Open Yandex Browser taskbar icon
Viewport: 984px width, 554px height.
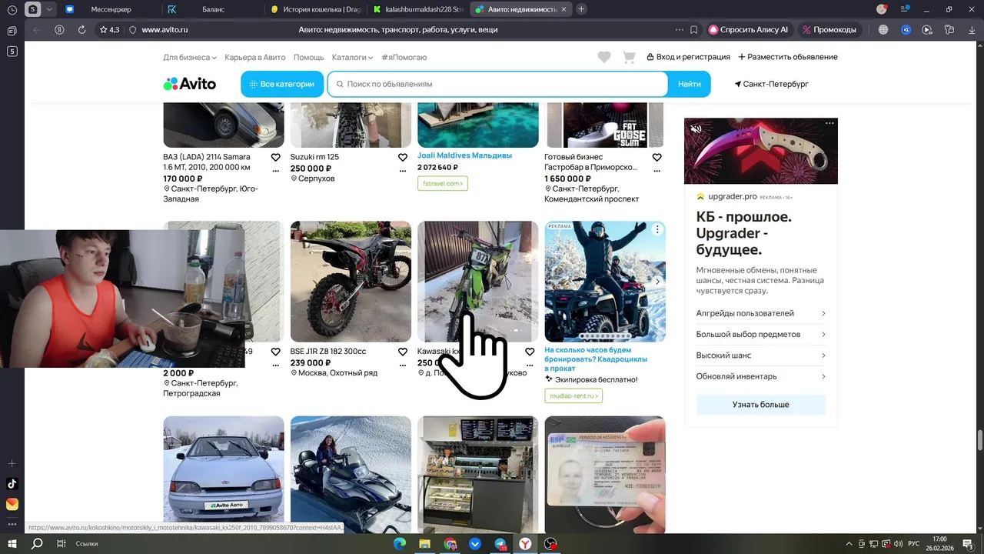point(525,544)
